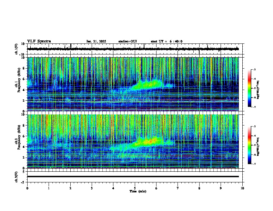Click tick label 0 on Time axis
Screen dimensions: 273x211
(27, 188)
